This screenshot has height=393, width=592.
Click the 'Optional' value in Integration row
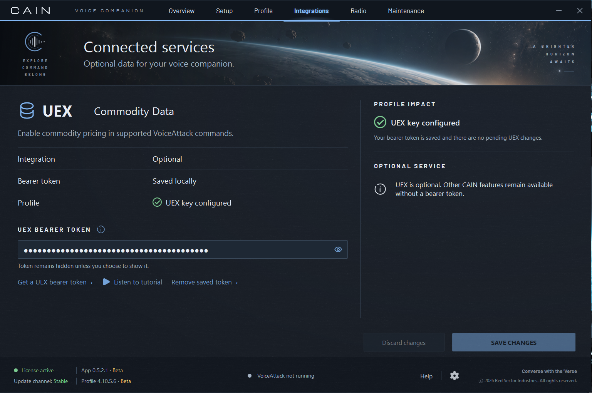pyautogui.click(x=167, y=159)
